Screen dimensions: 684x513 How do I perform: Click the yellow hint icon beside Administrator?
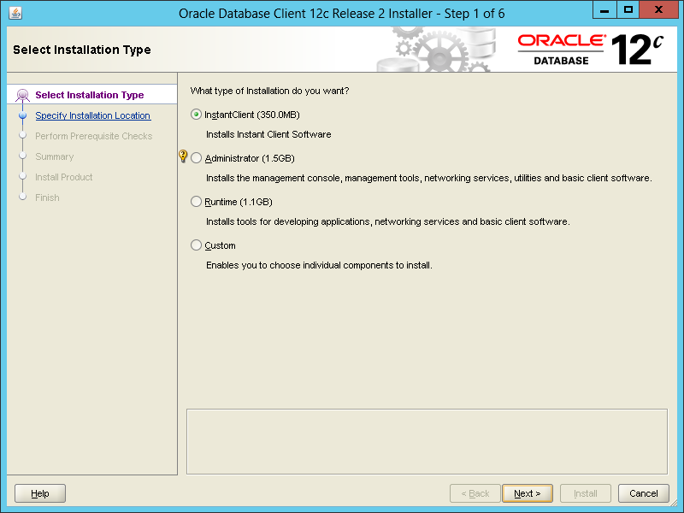coord(182,156)
